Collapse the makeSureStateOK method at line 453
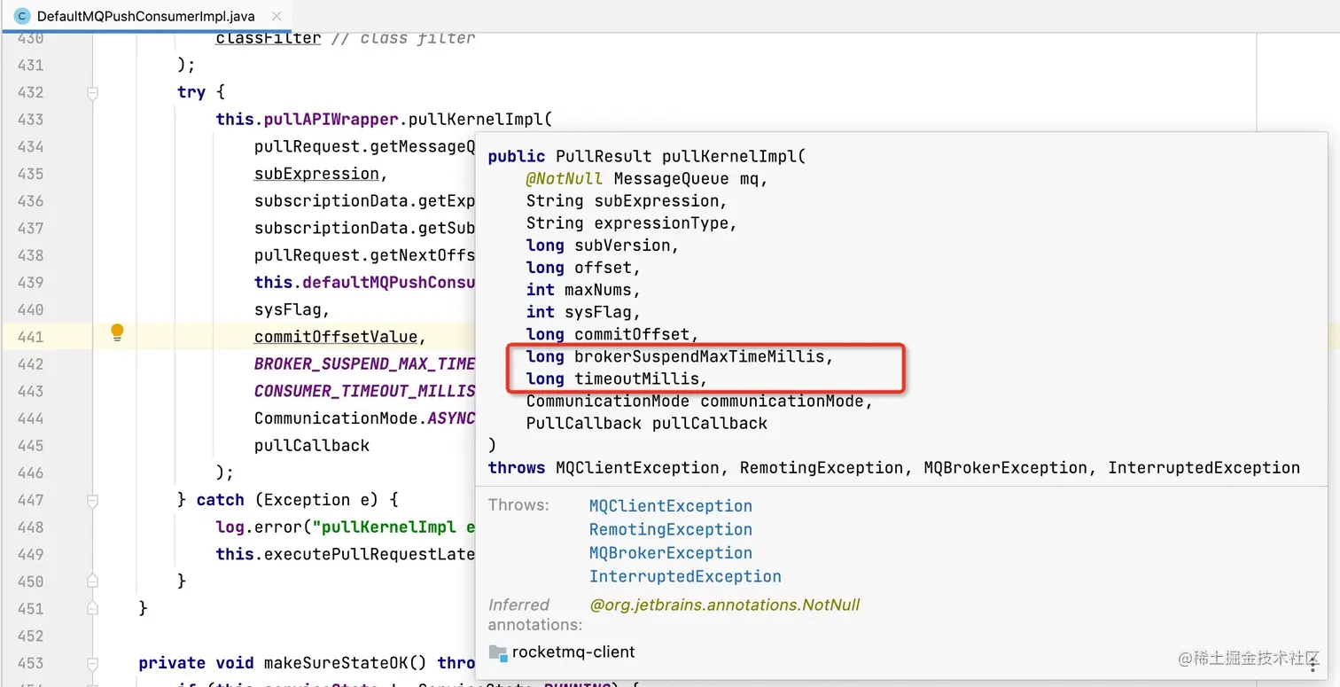The height and width of the screenshot is (687, 1340). [x=92, y=663]
